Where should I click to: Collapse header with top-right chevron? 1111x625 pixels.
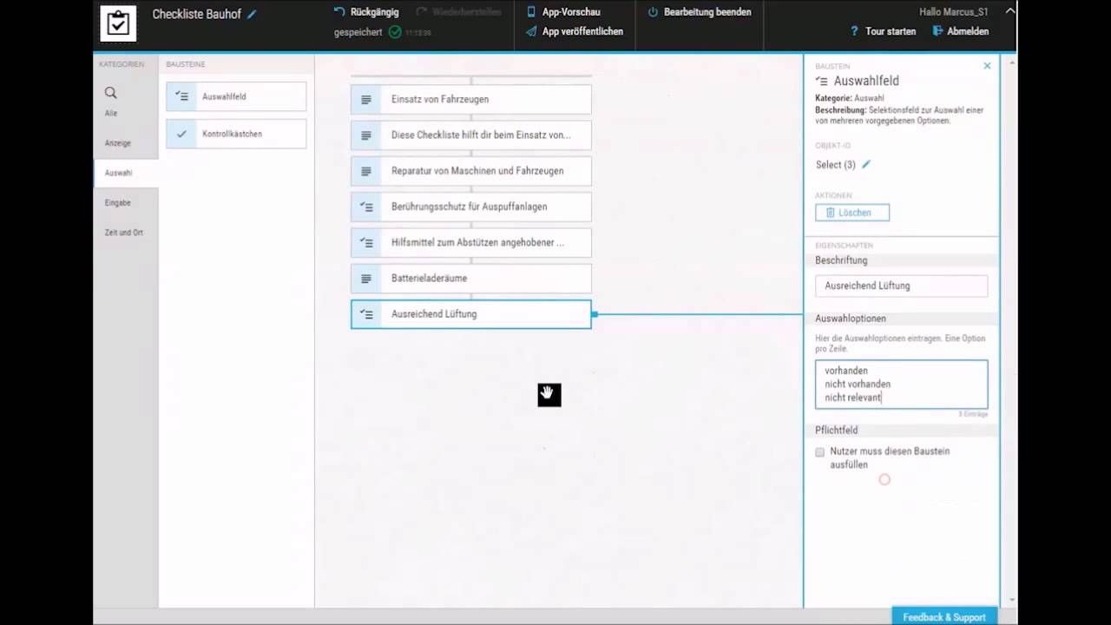(1009, 12)
